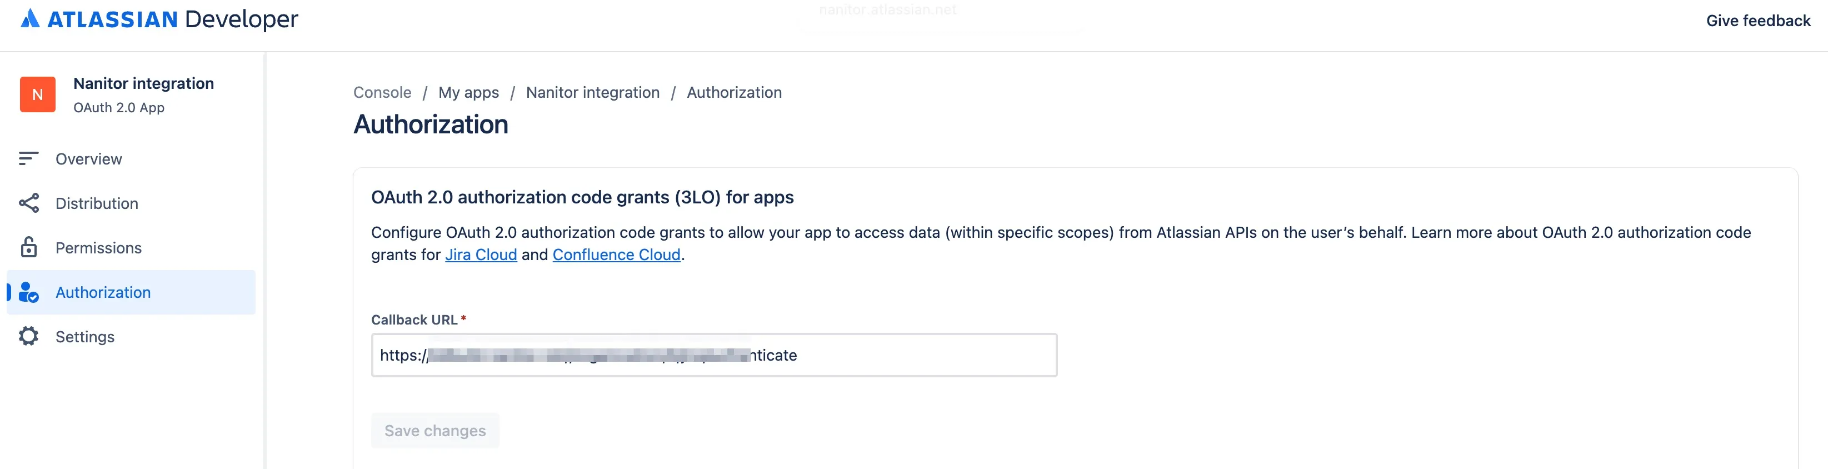Go to Distribution in sidebar

pyautogui.click(x=97, y=203)
